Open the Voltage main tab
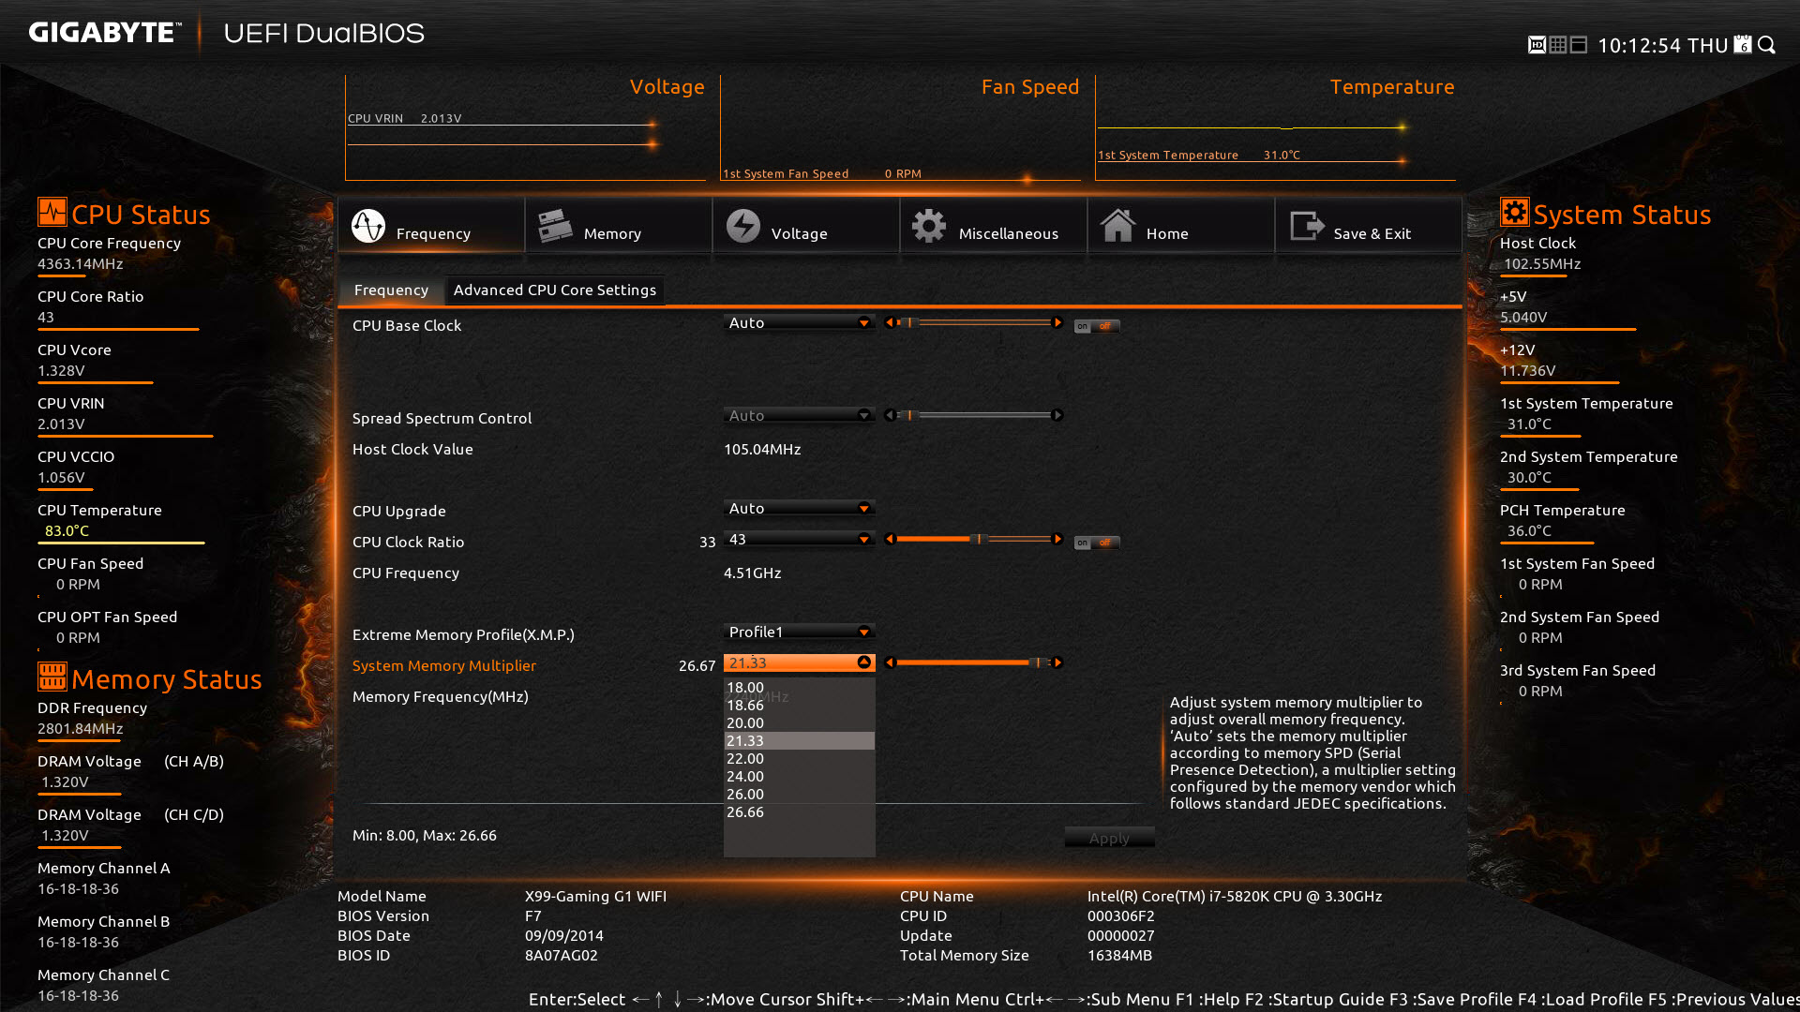1800x1012 pixels. click(806, 226)
